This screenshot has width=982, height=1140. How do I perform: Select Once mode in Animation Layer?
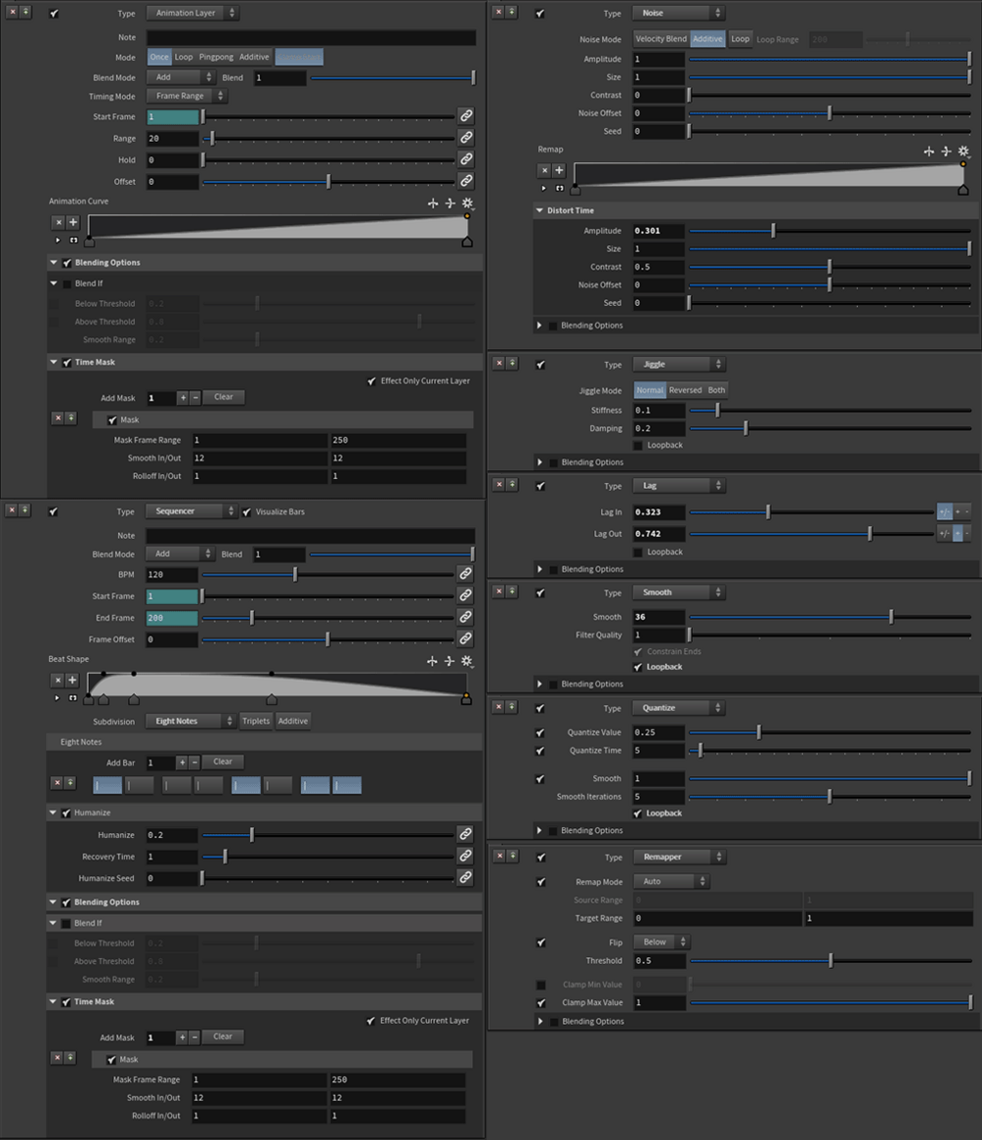click(159, 57)
